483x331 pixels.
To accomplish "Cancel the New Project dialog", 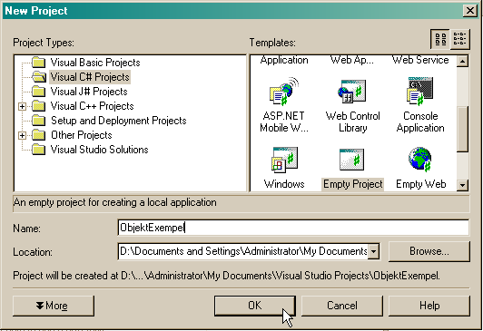I will coord(342,306).
